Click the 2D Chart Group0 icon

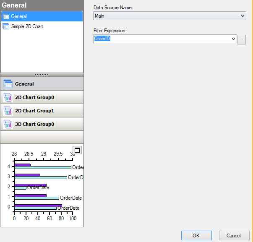pos(8,97)
